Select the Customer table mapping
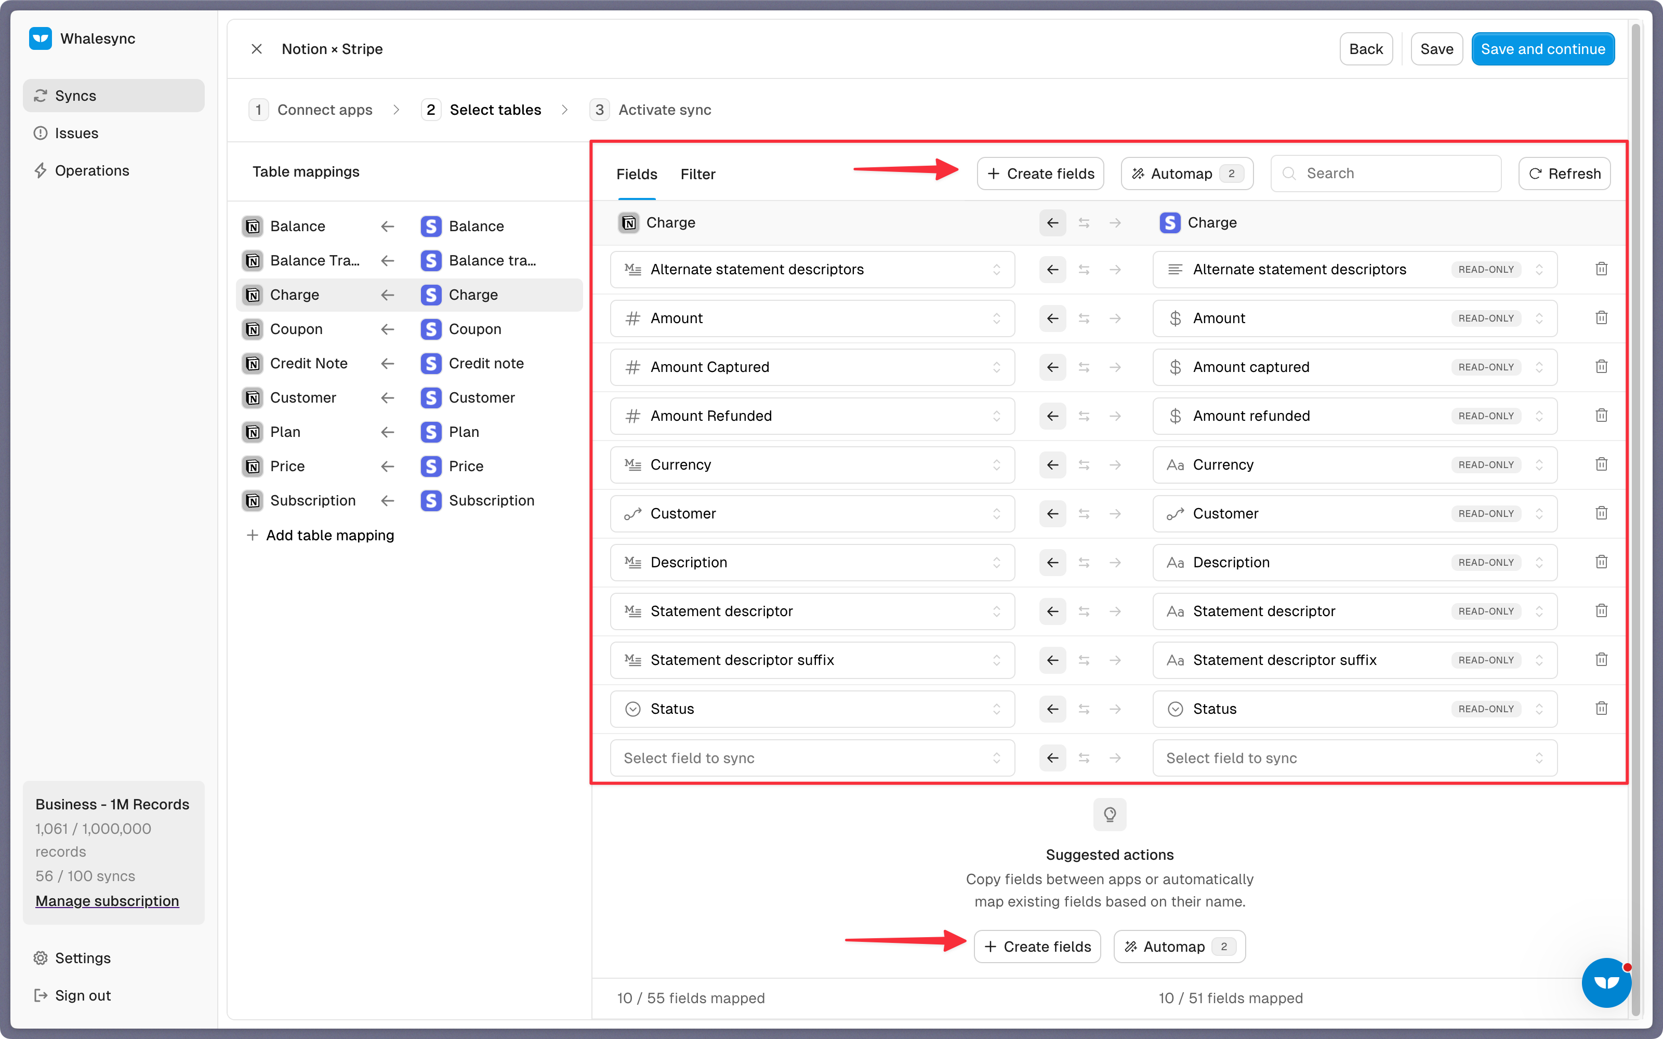 (409, 398)
